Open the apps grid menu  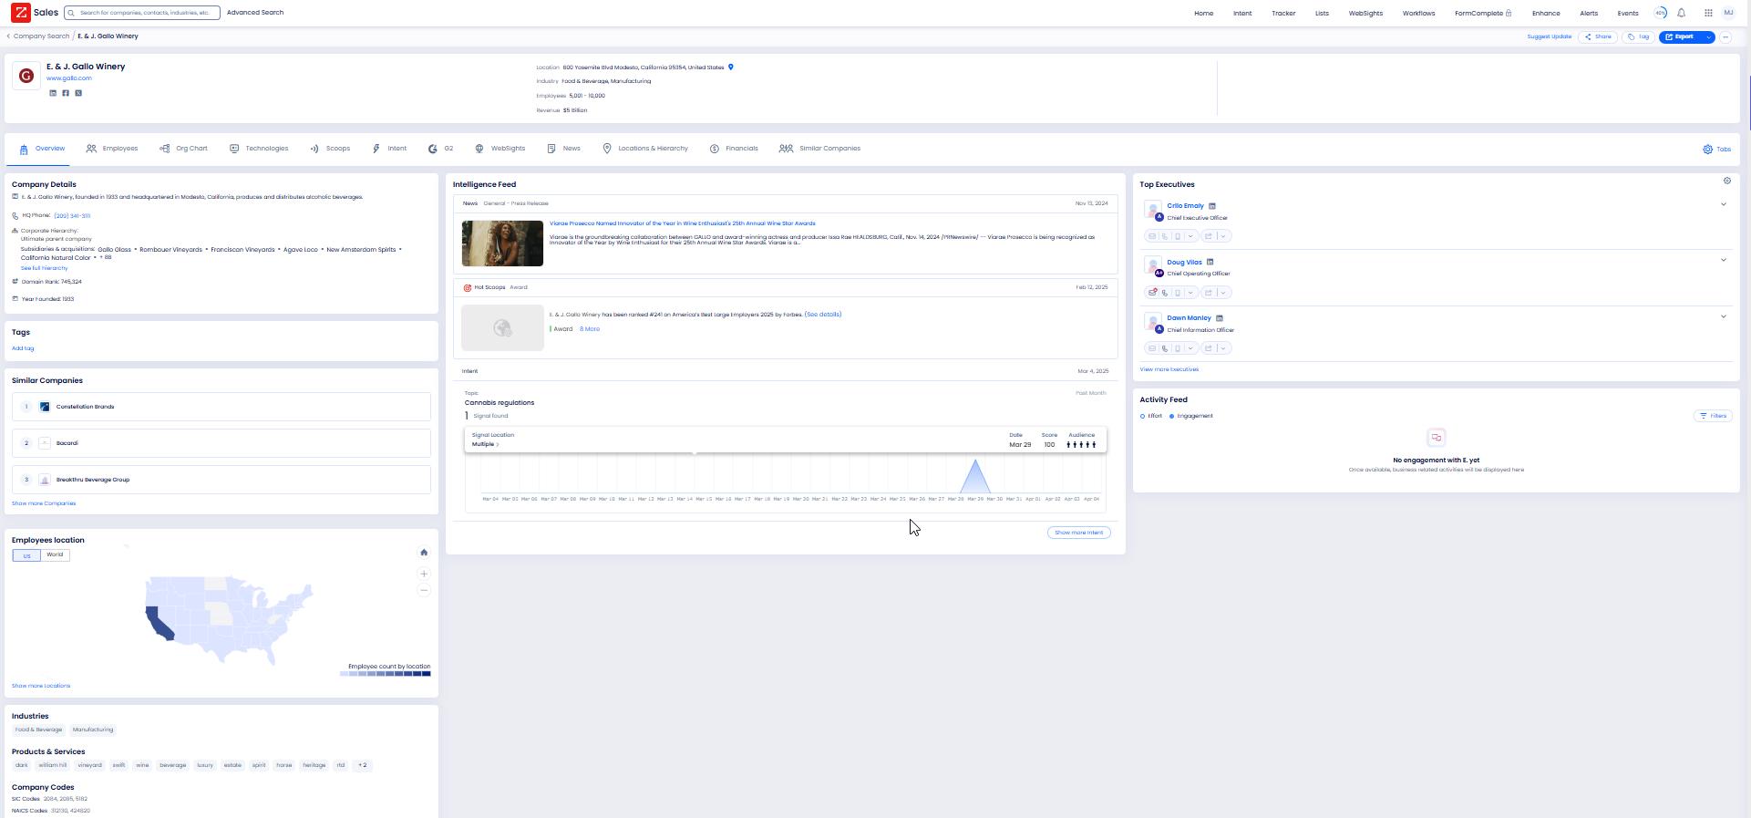(1708, 13)
